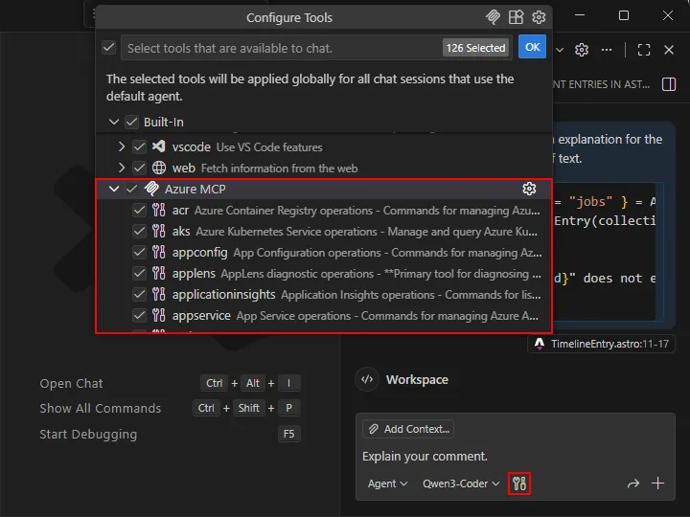Minimize the VS Code window
This screenshot has width=690, height=517.
pyautogui.click(x=580, y=15)
